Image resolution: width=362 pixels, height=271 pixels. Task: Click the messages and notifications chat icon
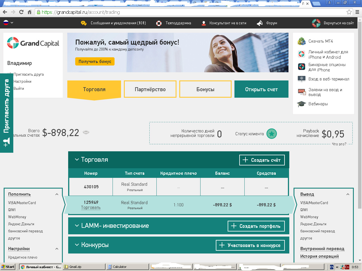pyautogui.click(x=84, y=23)
